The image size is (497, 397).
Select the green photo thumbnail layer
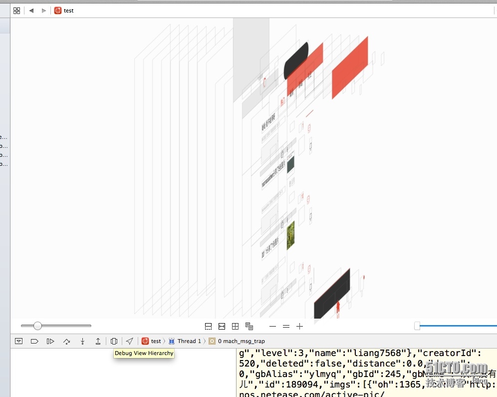[x=290, y=236]
